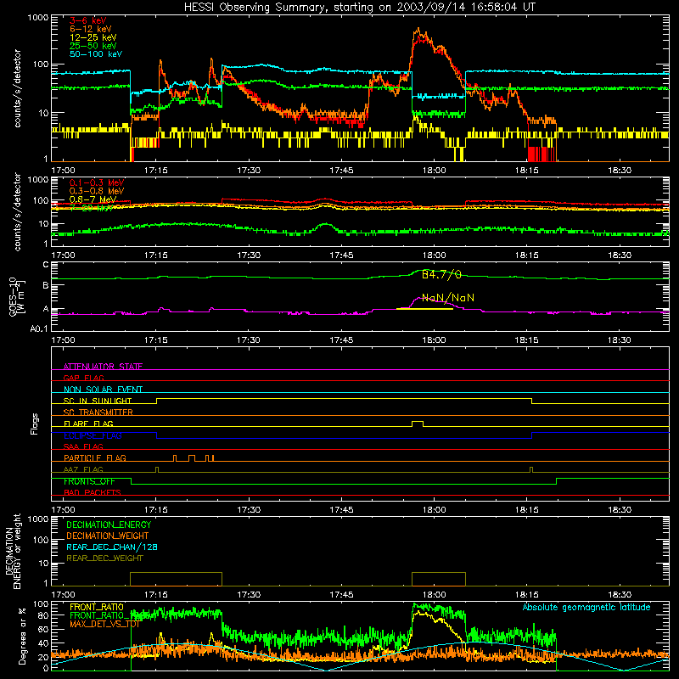Click the yellow flare interval bar in GOES panel
Image resolution: width=679 pixels, height=679 pixels.
coord(425,308)
